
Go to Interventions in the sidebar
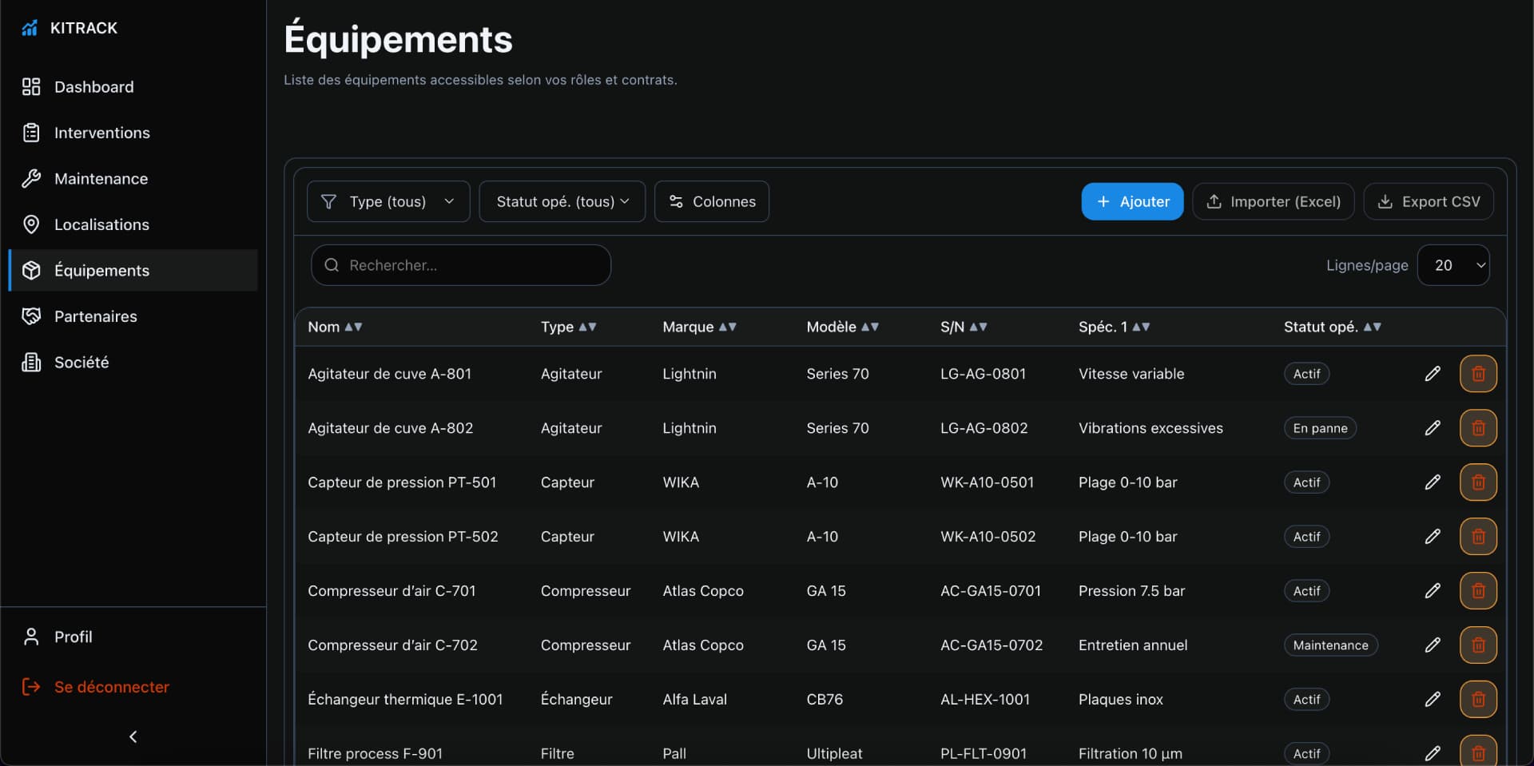[101, 133]
